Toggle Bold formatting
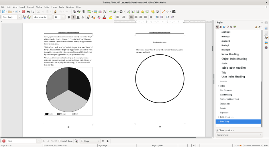 click(x=69, y=17)
